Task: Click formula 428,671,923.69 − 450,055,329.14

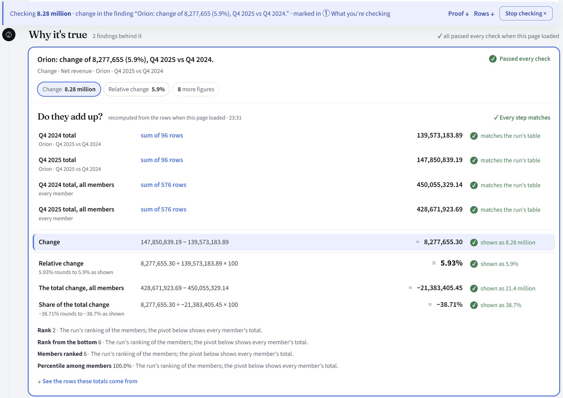Action: click(185, 288)
